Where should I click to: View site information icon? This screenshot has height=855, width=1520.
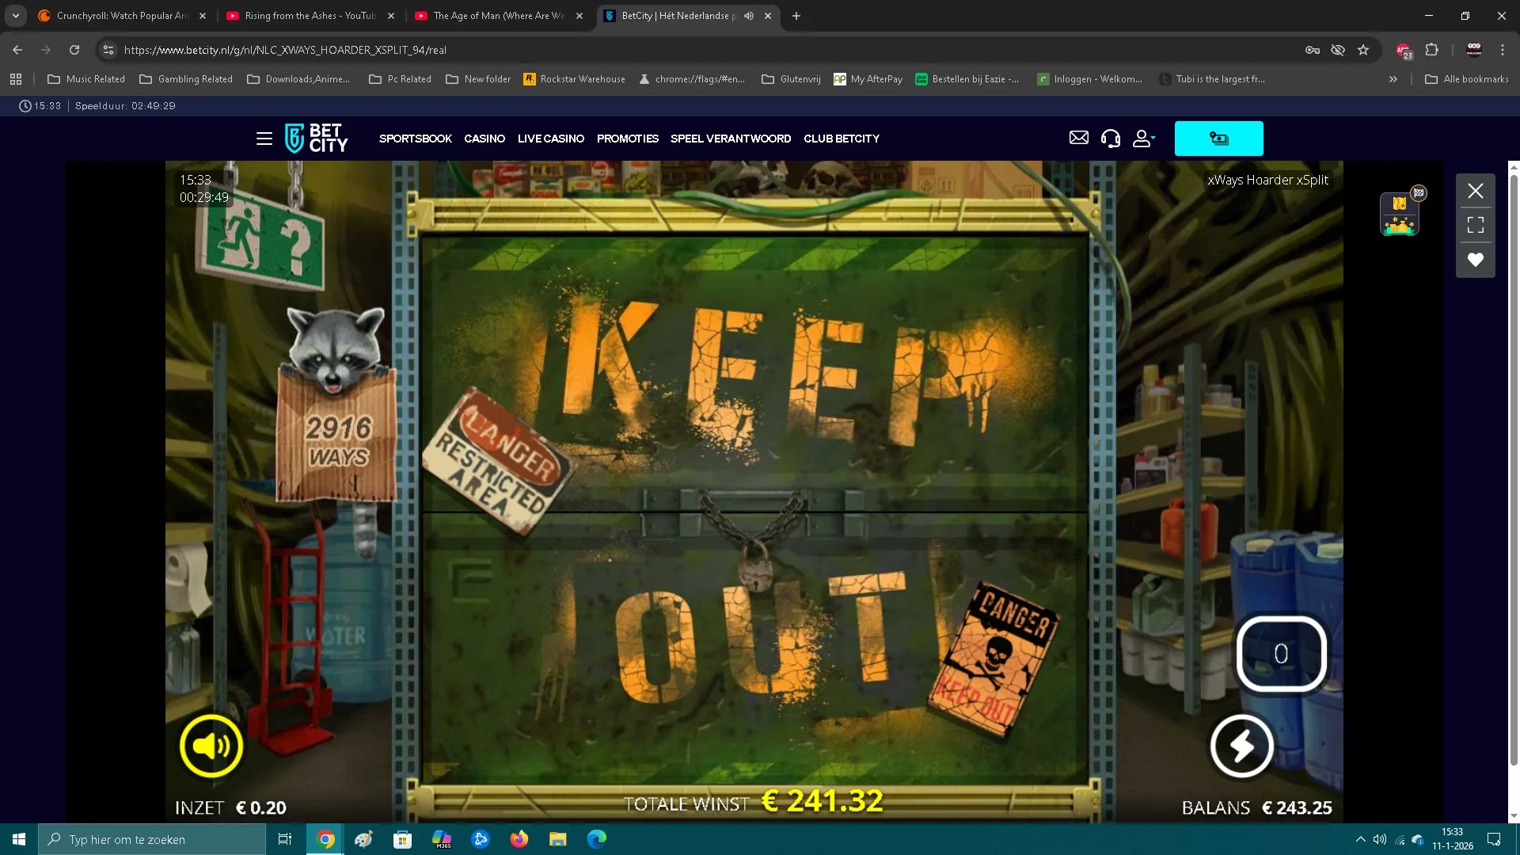point(108,50)
